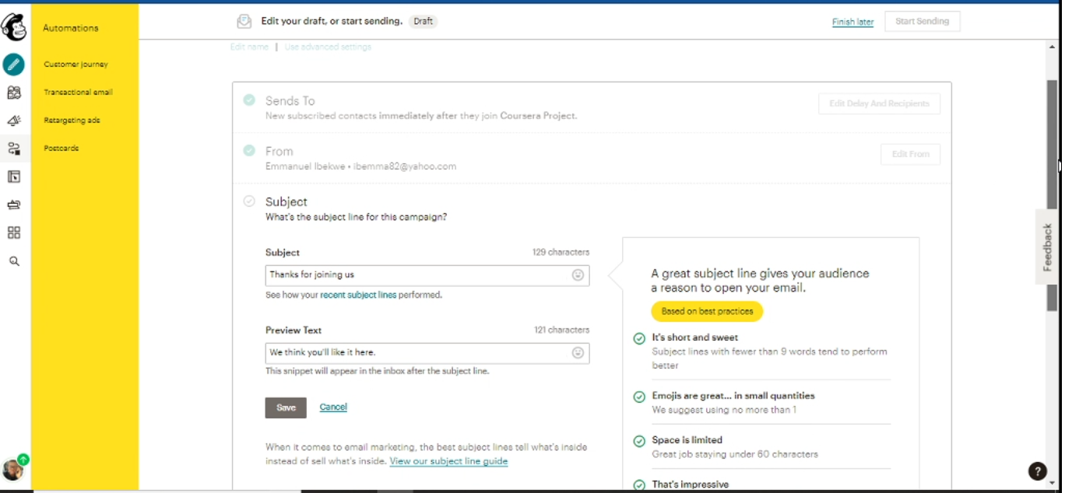
Task: Open the Content Studio icon
Action: [14, 205]
